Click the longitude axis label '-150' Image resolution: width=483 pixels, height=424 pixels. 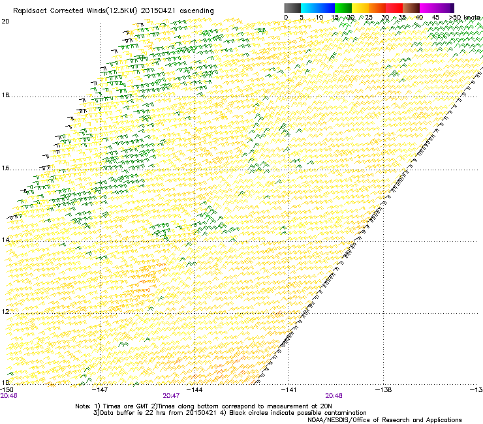tap(7, 390)
